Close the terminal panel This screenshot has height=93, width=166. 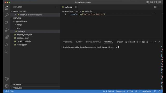pyautogui.click(x=159, y=42)
